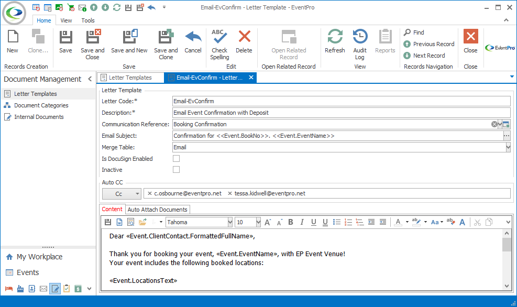Select the Content tab
Viewport: 517px width, 307px height.
tap(112, 209)
